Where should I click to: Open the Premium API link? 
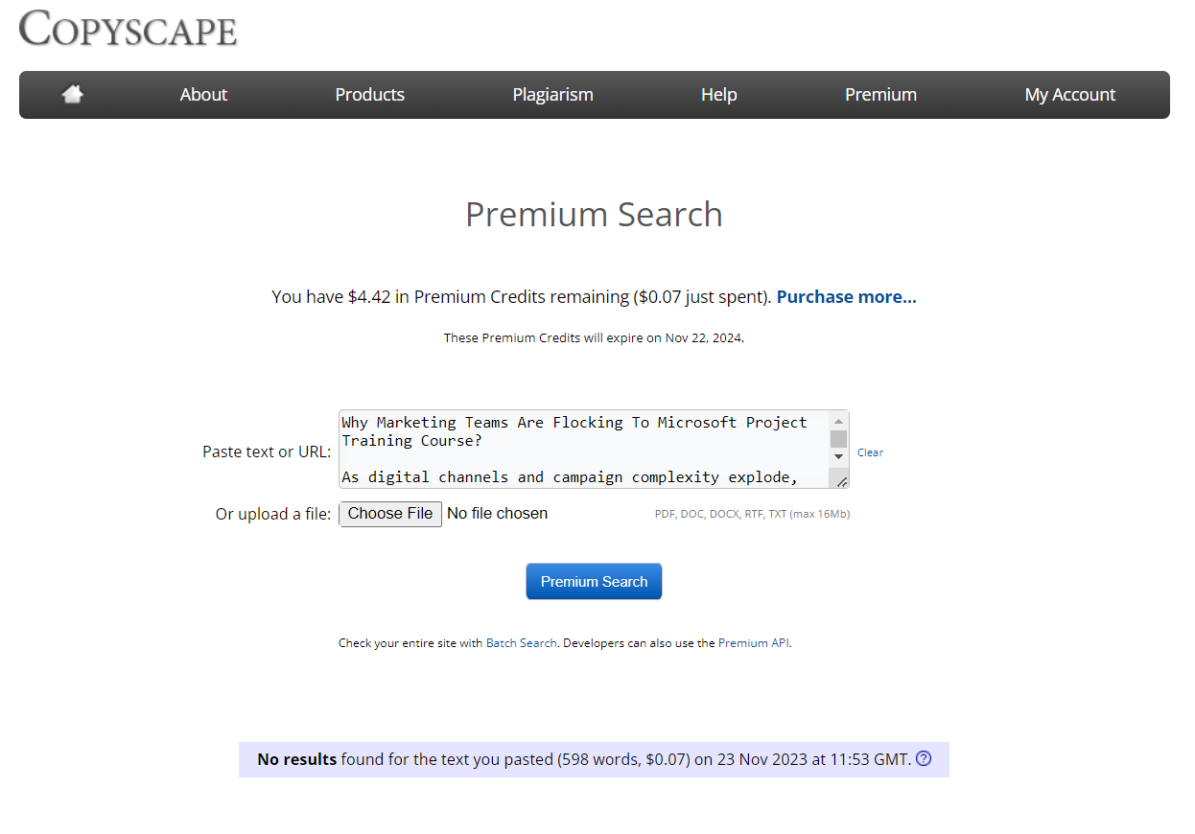754,643
